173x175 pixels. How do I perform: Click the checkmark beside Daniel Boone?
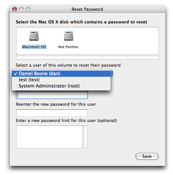16,74
